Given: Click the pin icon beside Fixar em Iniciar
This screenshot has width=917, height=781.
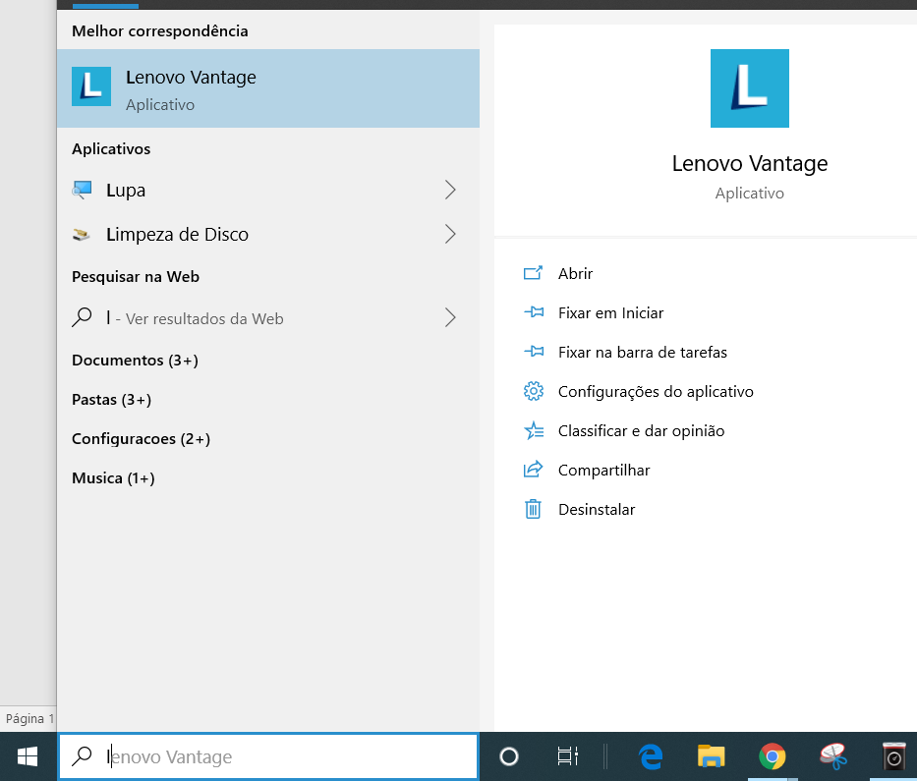Looking at the screenshot, I should [534, 312].
